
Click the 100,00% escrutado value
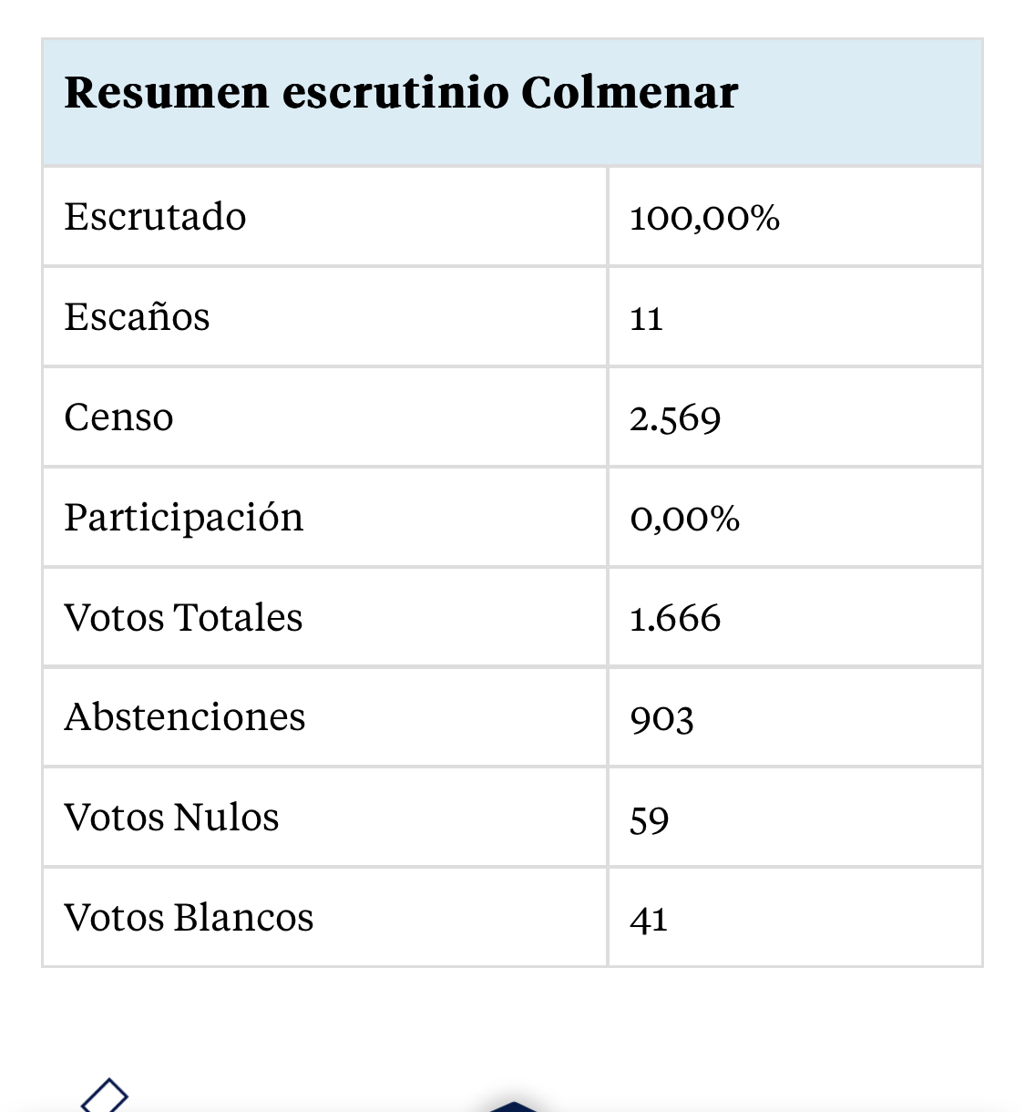704,218
